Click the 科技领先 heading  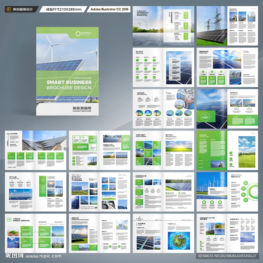click(x=141, y=93)
